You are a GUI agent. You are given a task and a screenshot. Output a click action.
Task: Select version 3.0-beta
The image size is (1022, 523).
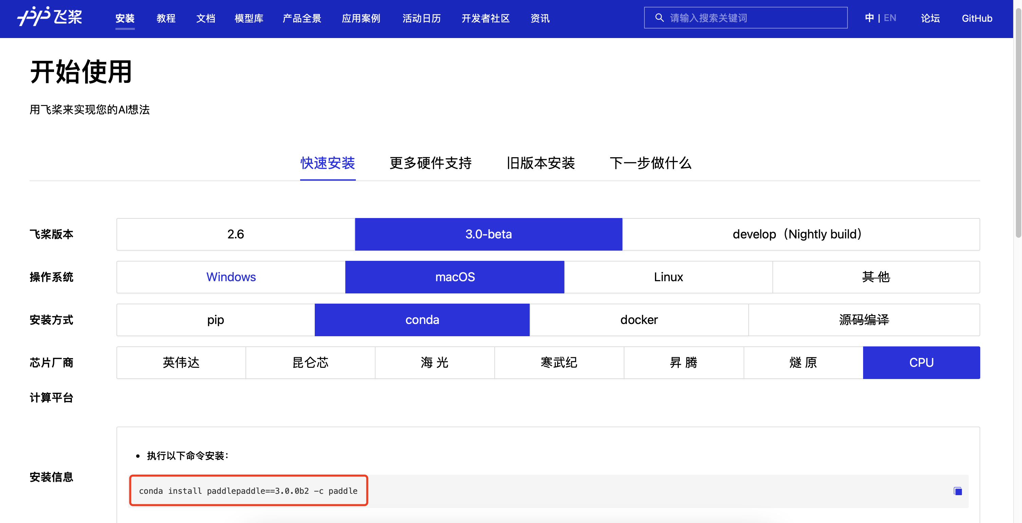point(488,234)
